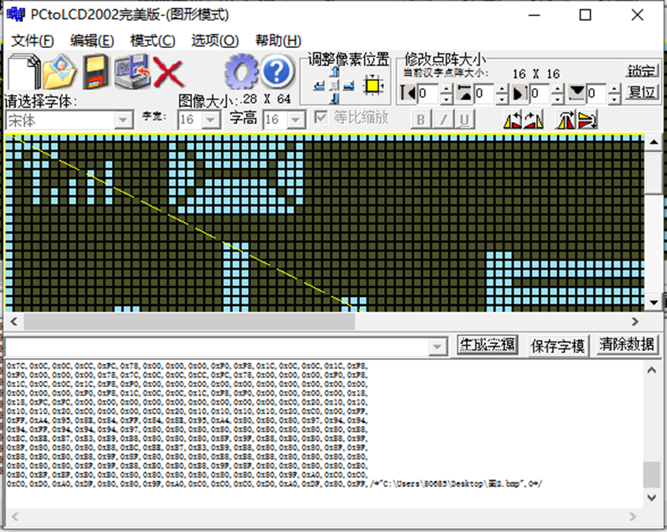Image resolution: width=667 pixels, height=532 pixels.
Task: Shift pixels up with the up arrow
Action: (335, 72)
